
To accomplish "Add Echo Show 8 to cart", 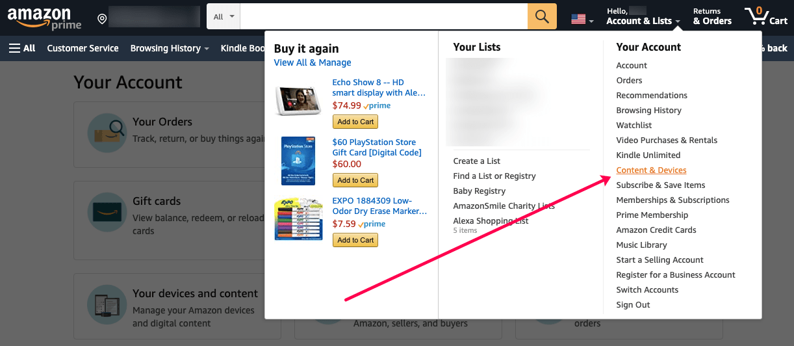I will click(x=356, y=122).
